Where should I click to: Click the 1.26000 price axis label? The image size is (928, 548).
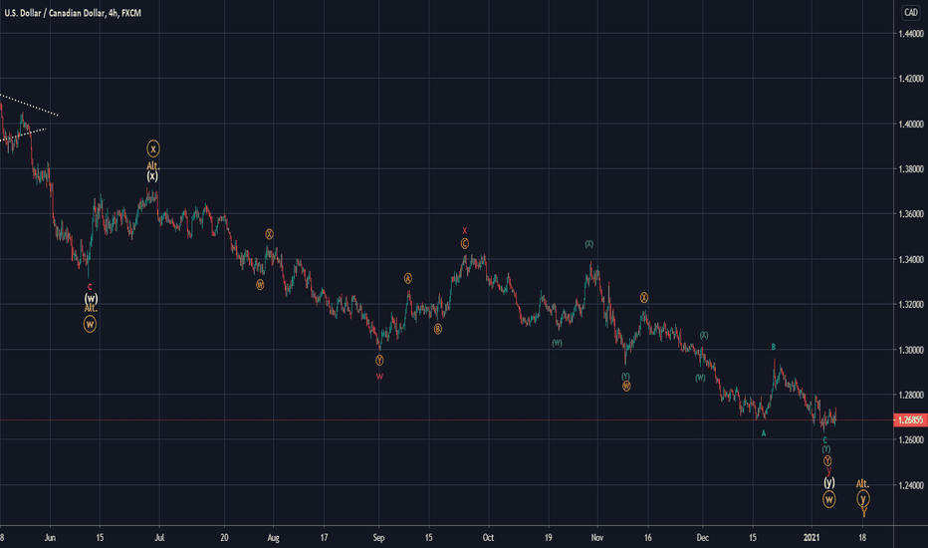[911, 439]
